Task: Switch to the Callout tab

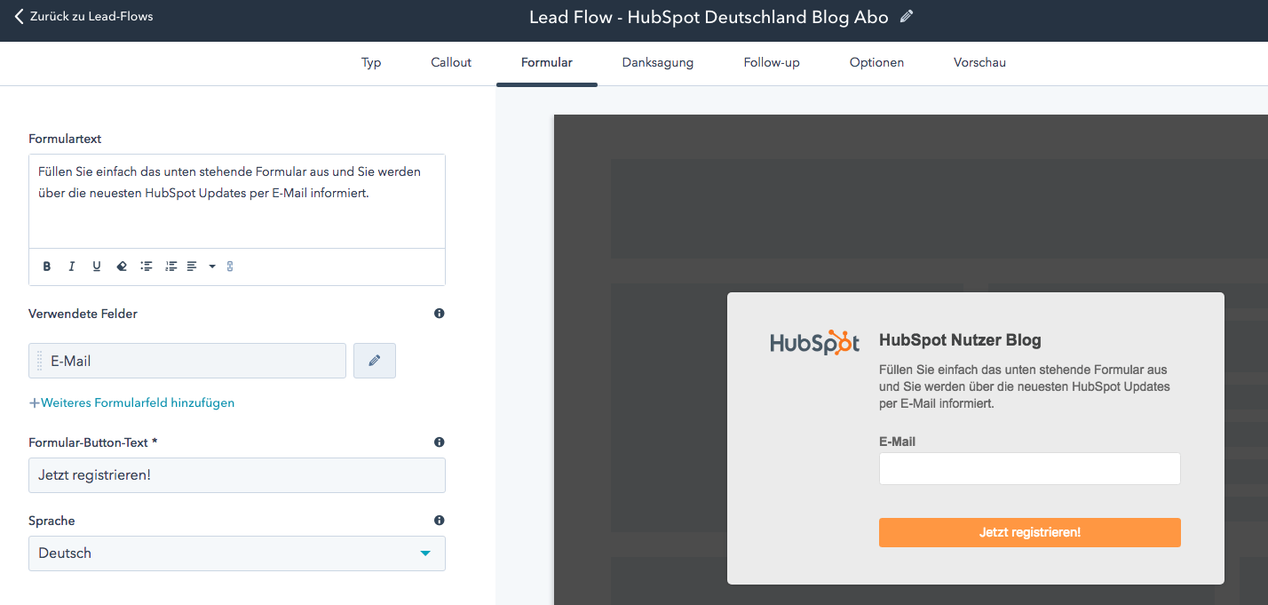Action: (x=451, y=63)
